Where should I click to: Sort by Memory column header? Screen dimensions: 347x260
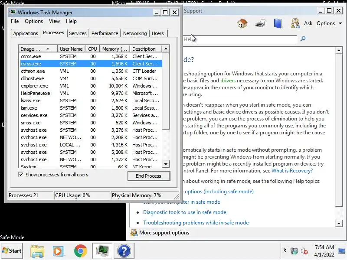[x=115, y=49]
